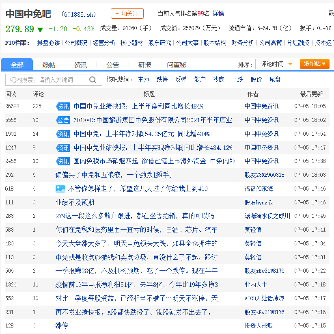Open post 中免就是收点旅游钱和卖点垃圾
The width and height of the screenshot is (334, 334).
[x=136, y=258]
